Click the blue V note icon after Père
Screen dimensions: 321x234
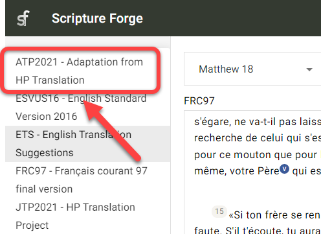[x=284, y=169]
